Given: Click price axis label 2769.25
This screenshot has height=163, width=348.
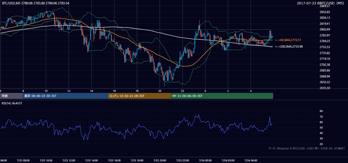Looking at the screenshot, I should click(x=325, y=41).
